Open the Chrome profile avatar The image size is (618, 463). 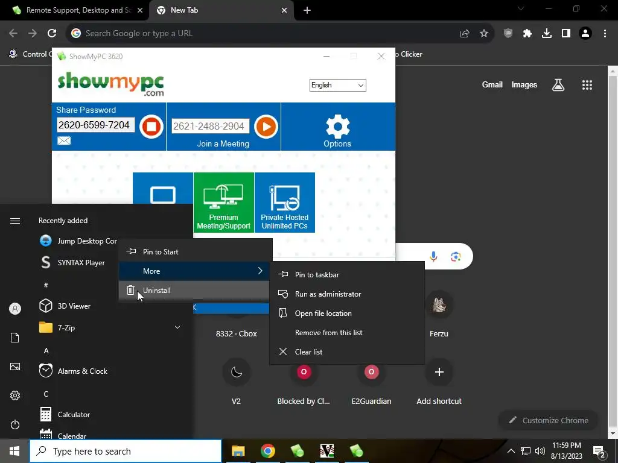pos(585,34)
